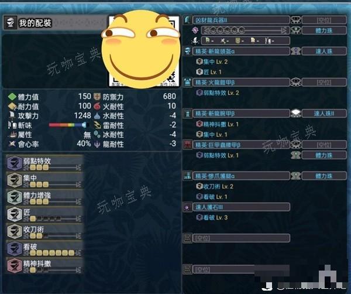
Task: Click the first 體力珠 decoration slot under weapon
Action: (x=324, y=30)
